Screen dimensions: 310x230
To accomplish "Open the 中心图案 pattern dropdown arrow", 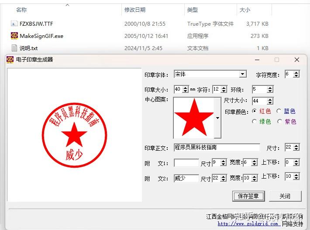I will [x=217, y=118].
